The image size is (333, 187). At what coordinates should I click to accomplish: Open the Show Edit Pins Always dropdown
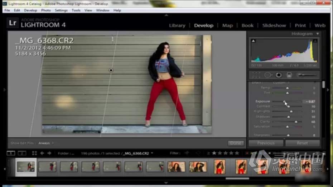point(46,143)
